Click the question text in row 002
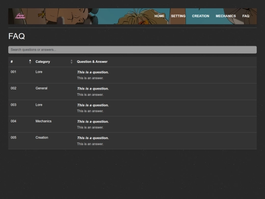The image size is (265, 199). point(93,88)
